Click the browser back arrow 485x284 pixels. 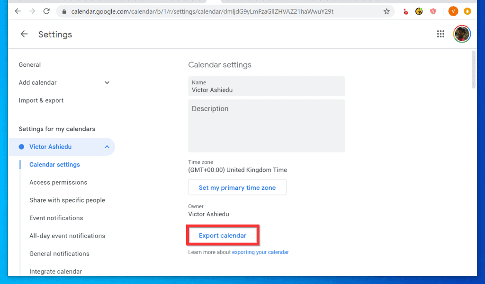18,11
